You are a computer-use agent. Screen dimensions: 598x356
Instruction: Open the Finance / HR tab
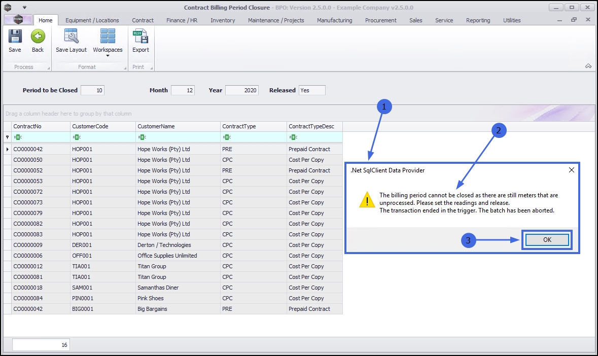[182, 20]
